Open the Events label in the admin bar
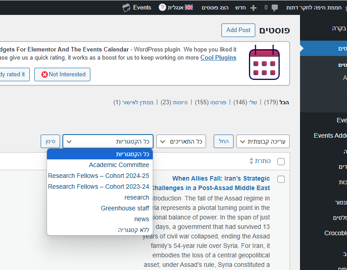 [x=142, y=8]
